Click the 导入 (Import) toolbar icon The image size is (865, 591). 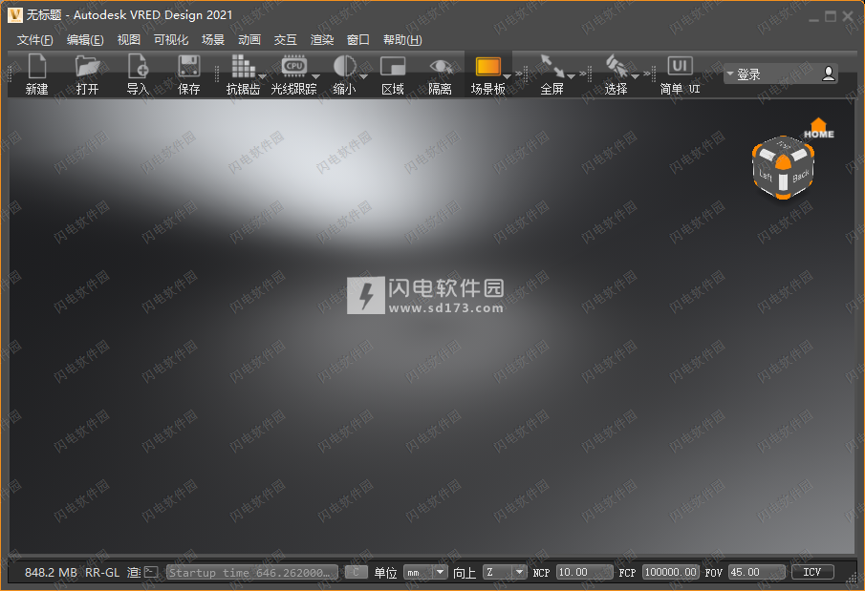click(138, 66)
